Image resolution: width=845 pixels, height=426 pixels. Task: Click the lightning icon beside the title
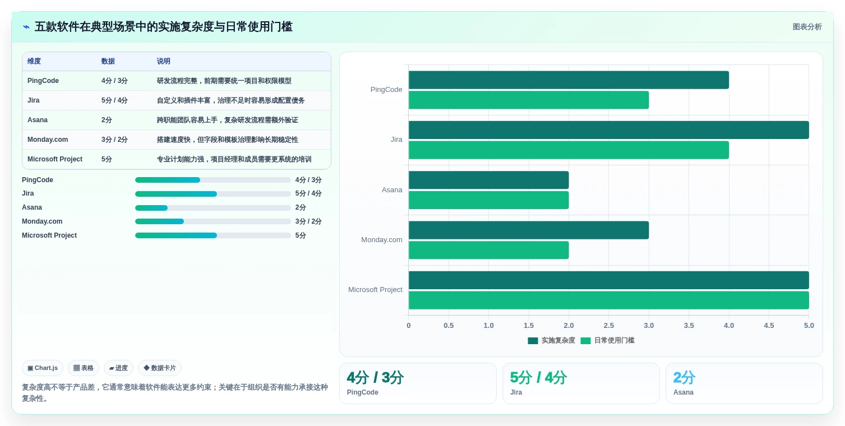click(x=26, y=27)
